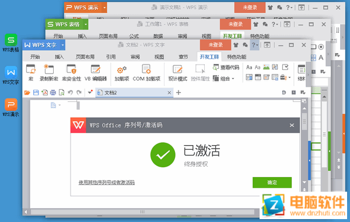This screenshot has width=350, height=222.
Task: Collapse ribbon icon in WPS 文字 title bar
Action: (267, 45)
